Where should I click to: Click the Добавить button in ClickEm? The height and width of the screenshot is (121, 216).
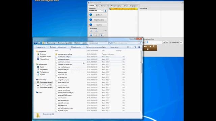click(x=98, y=15)
